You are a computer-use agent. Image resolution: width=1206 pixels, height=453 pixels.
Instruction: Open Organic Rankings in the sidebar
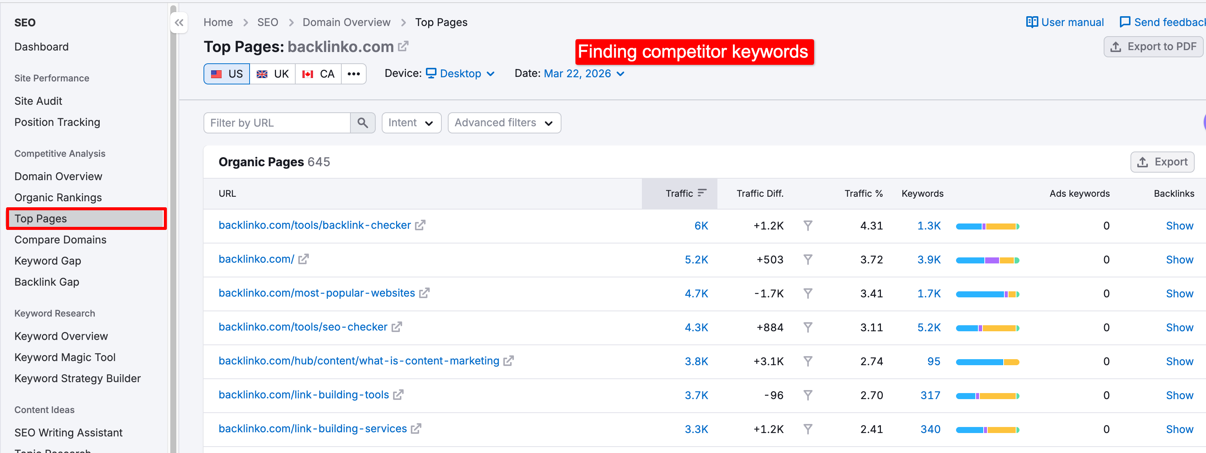pyautogui.click(x=58, y=197)
